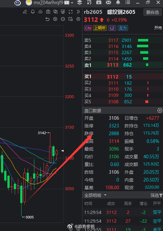
Task: Click the 时间 column header
Action: (x=88, y=204)
